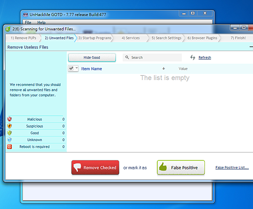
Task: Click the Good count row label
Action: pos(35,133)
